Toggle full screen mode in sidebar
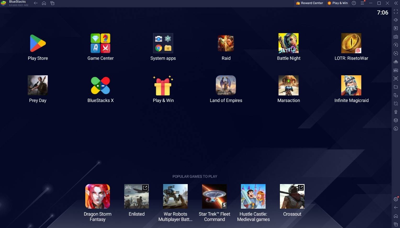 coord(396,12)
